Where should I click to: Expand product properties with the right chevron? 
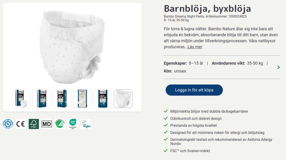pos(278,67)
